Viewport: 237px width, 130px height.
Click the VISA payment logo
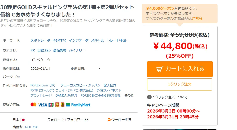coord(42,105)
